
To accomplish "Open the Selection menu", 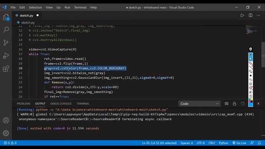I will (35, 7).
